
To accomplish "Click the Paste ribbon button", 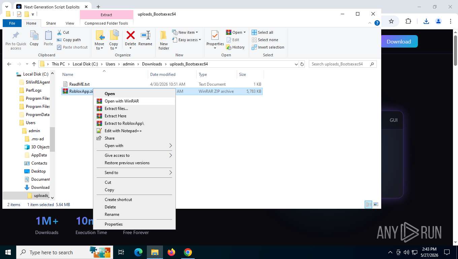I will coord(48,38).
